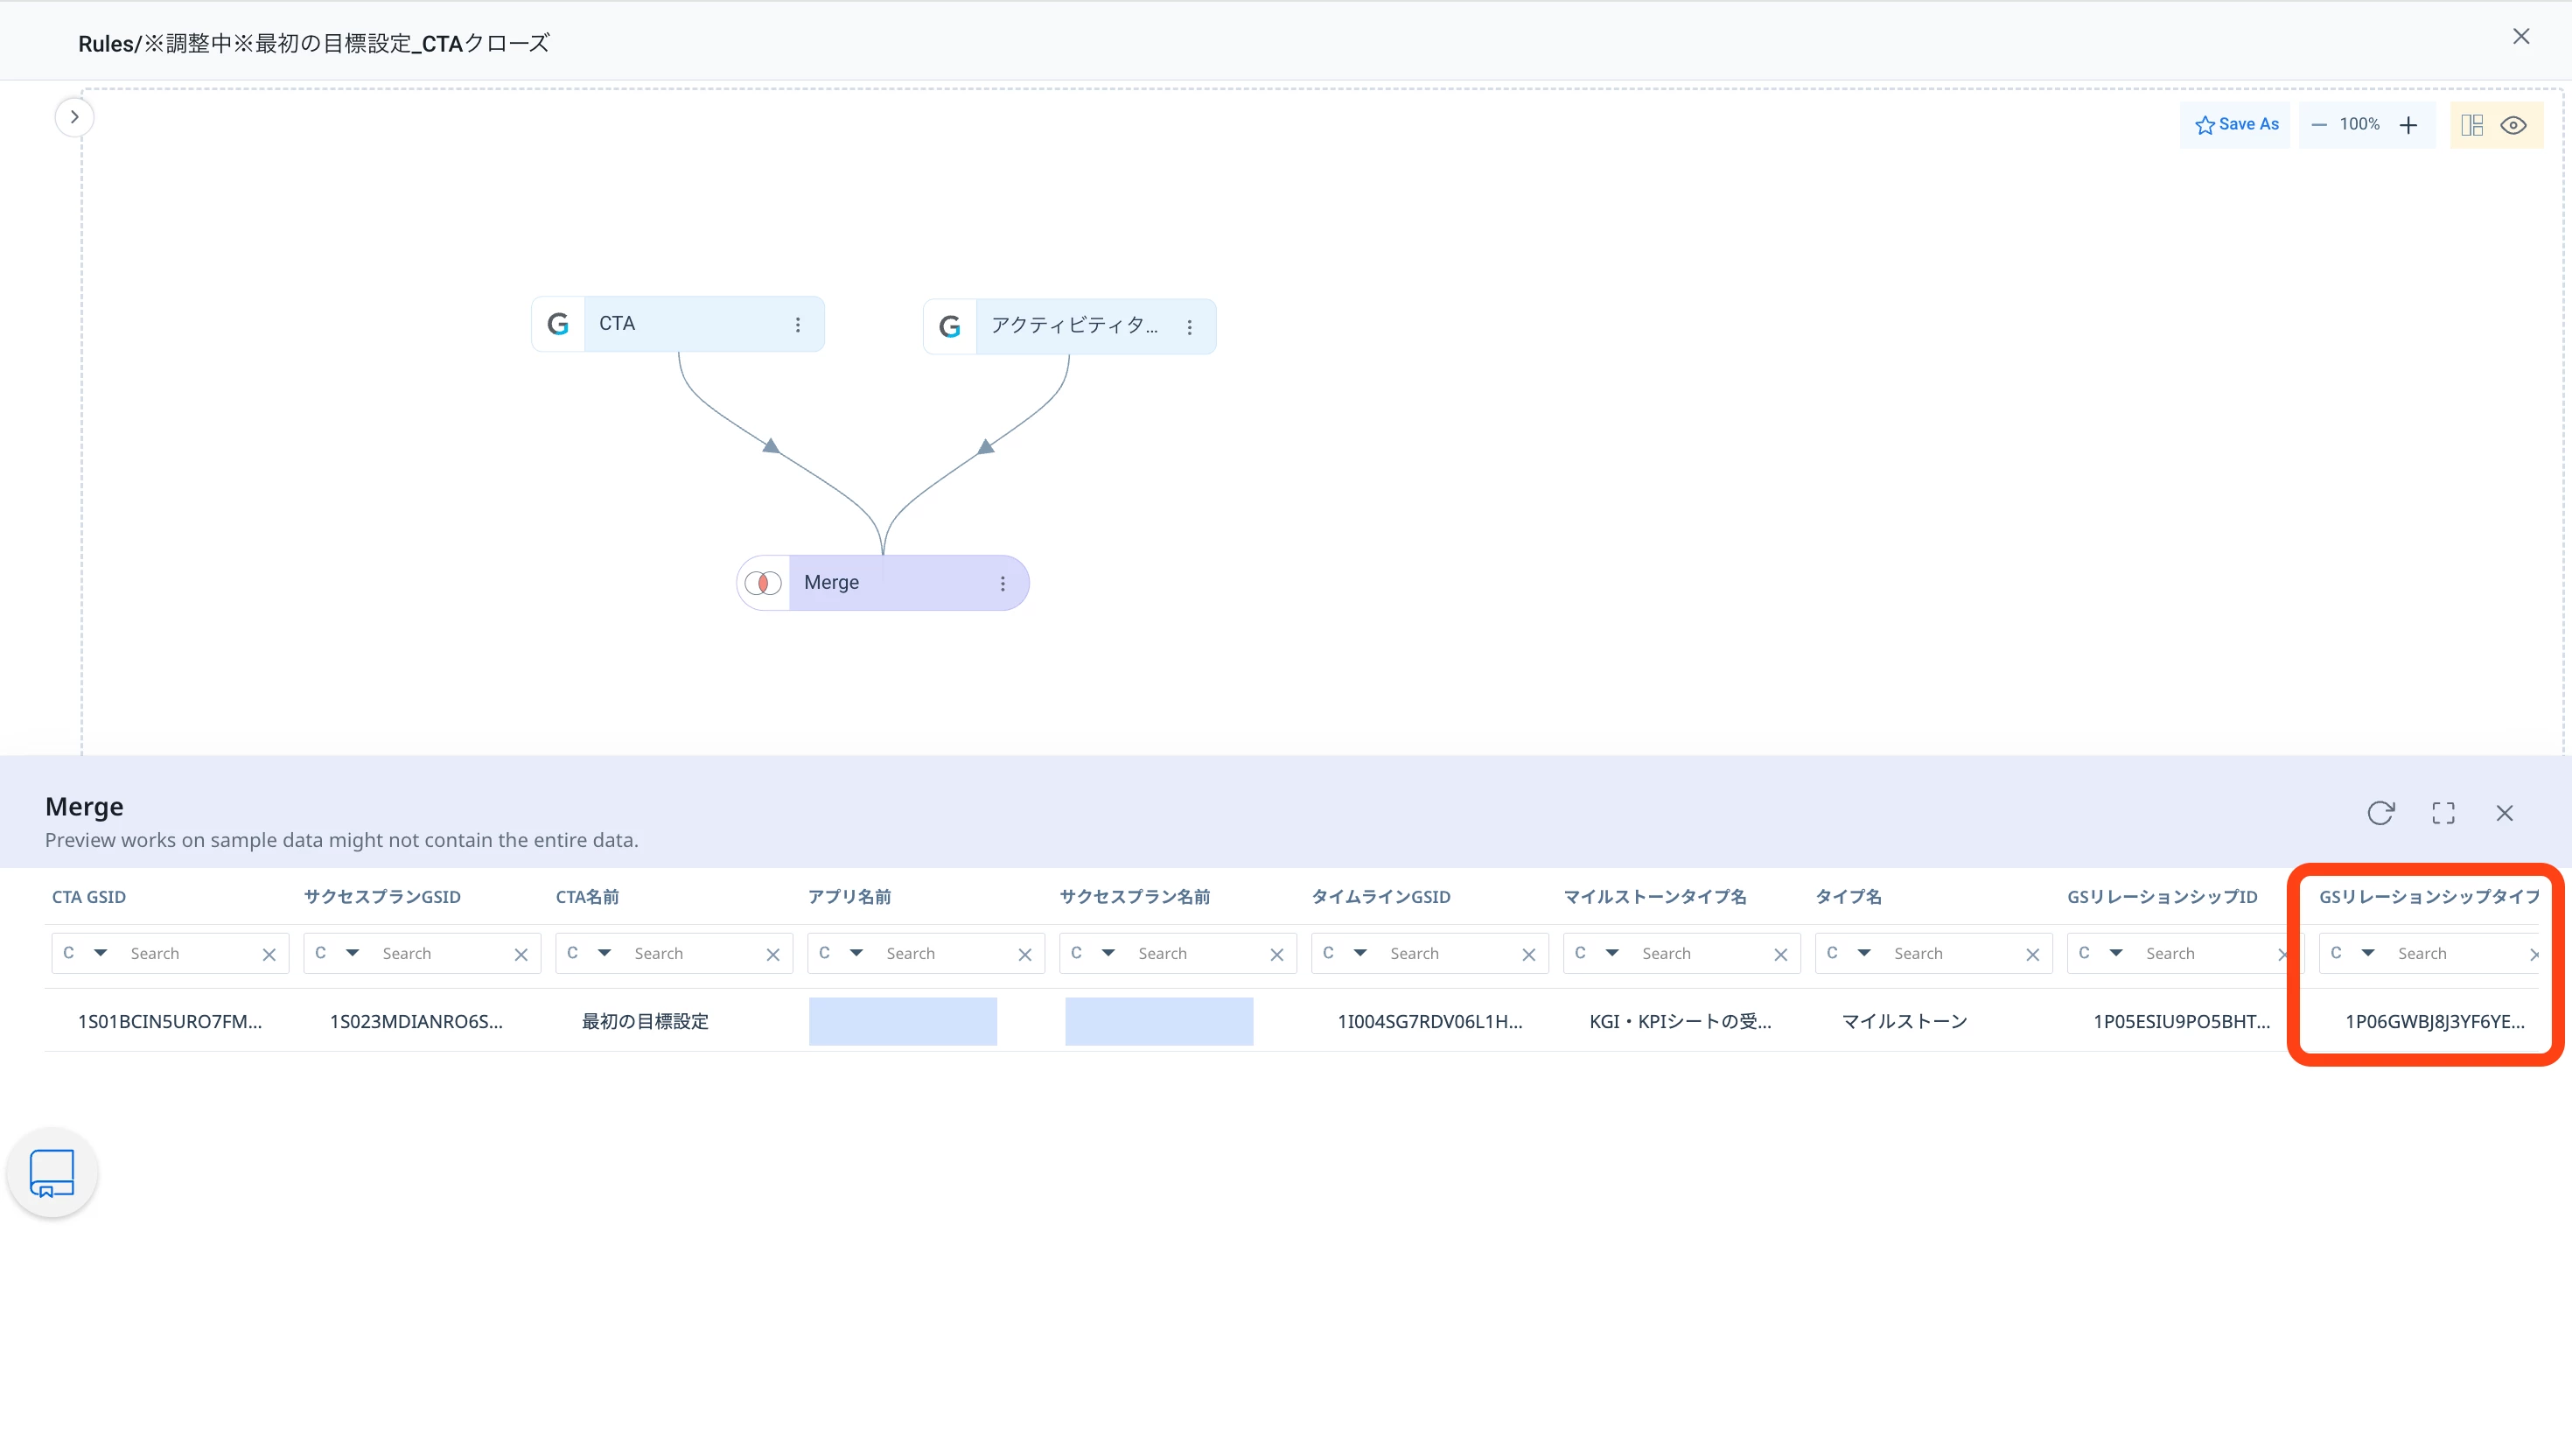Click the サクセスプラン名前 column header
Screen dimensions: 2572x1456
pos(1135,897)
